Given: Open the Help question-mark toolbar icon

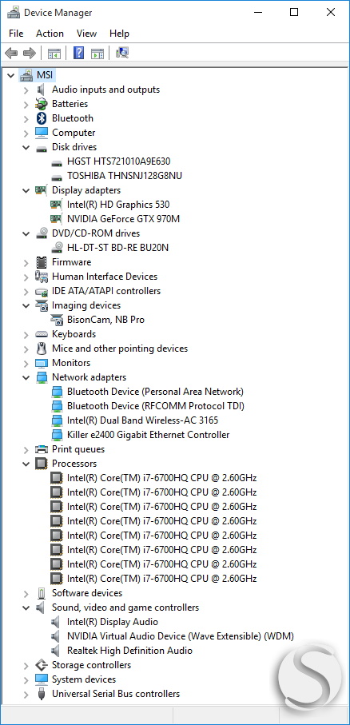Looking at the screenshot, I should pos(79,54).
